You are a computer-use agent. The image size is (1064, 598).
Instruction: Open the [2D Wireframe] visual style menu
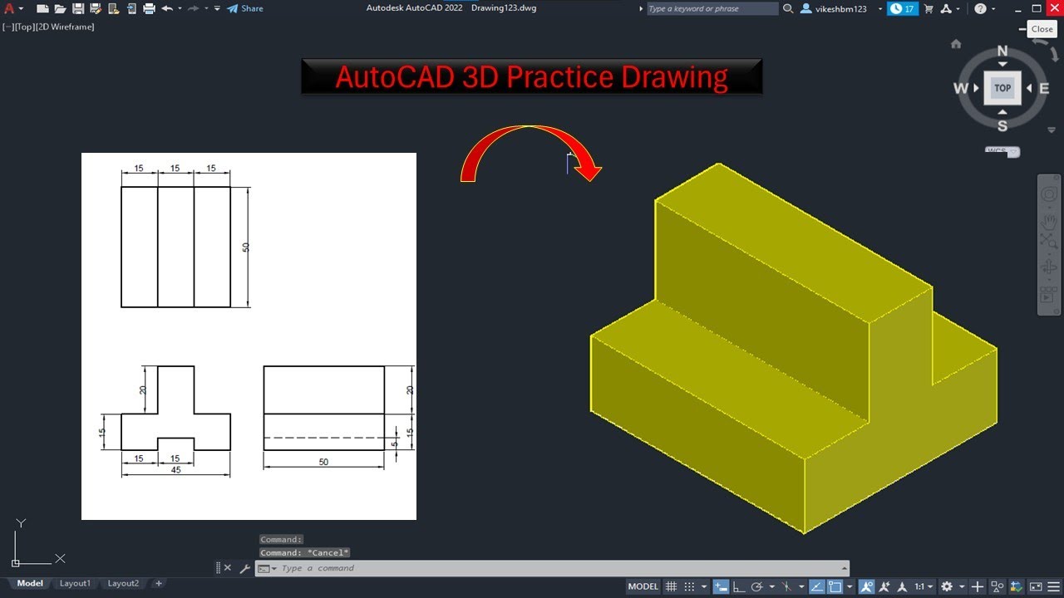click(65, 27)
